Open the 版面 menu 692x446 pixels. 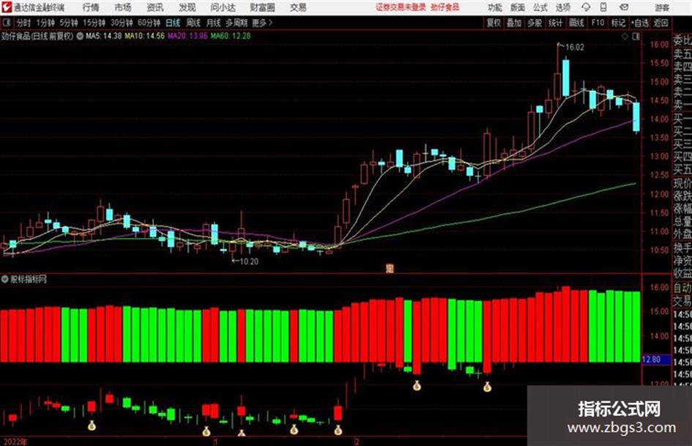tap(517, 7)
